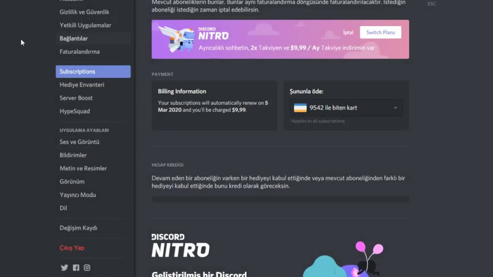Click the PAYMENT section header

pos(163,74)
